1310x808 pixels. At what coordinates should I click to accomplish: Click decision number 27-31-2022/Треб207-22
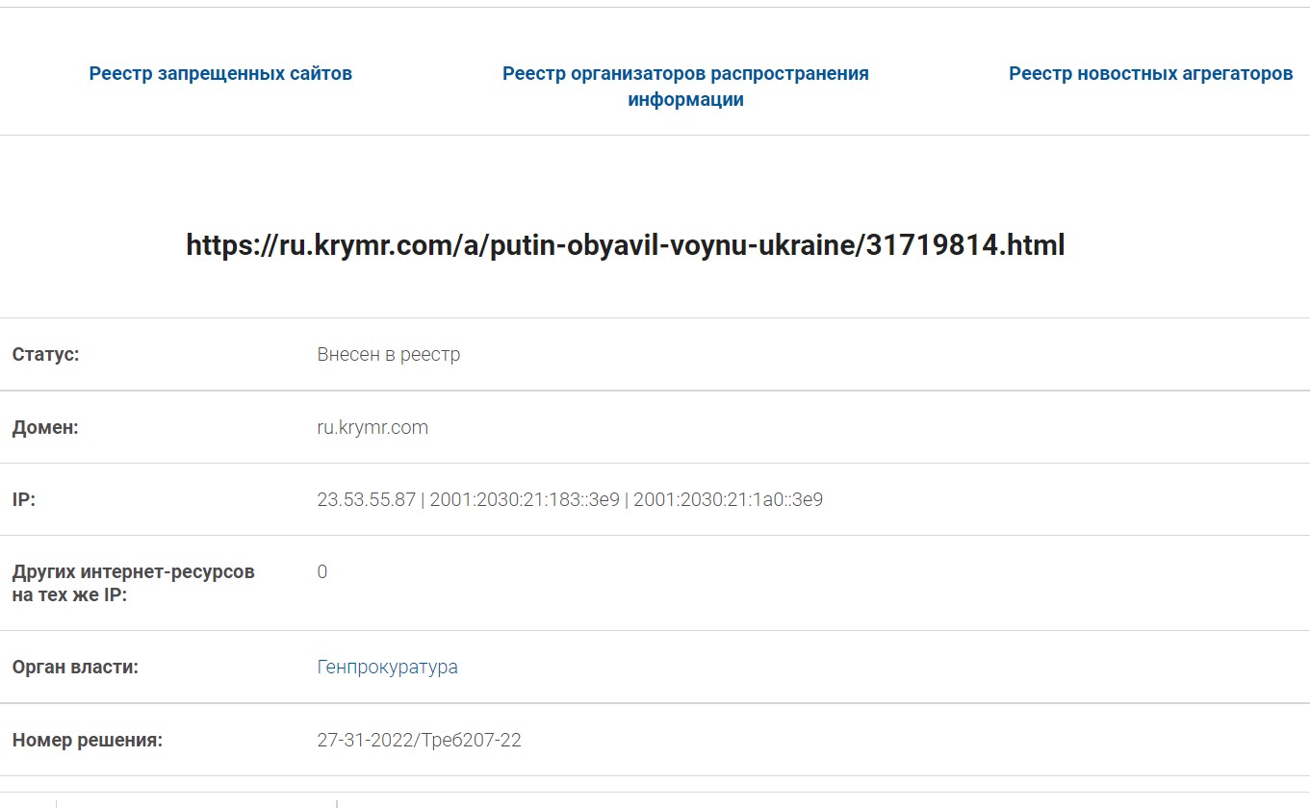click(419, 741)
